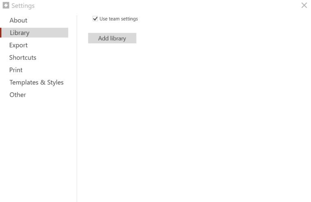View application About information

point(18,20)
